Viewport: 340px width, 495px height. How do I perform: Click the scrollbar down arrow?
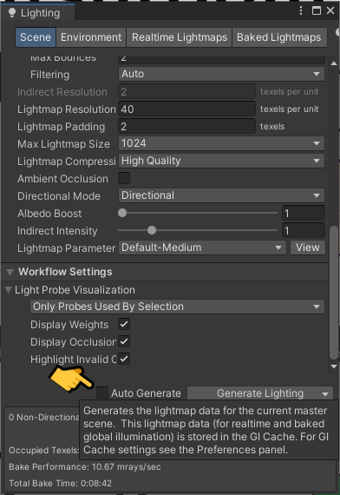click(x=334, y=366)
